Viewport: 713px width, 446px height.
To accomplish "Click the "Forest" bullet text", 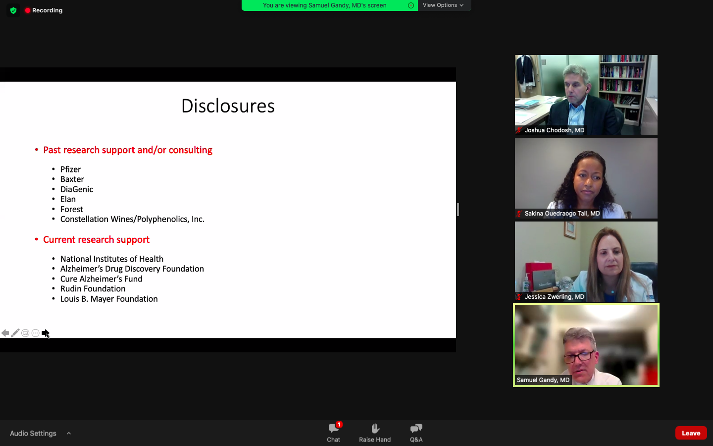I will click(x=72, y=209).
